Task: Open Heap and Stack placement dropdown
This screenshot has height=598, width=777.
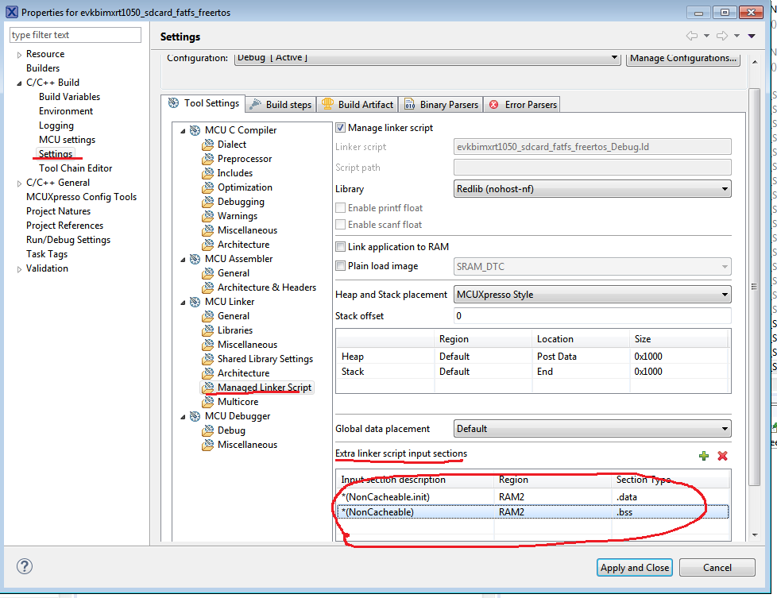Action: click(x=592, y=295)
